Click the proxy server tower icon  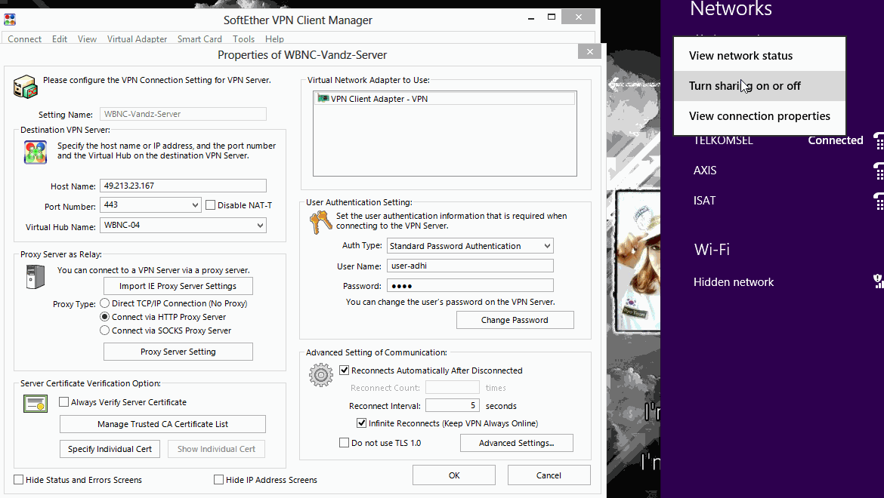[x=35, y=277]
